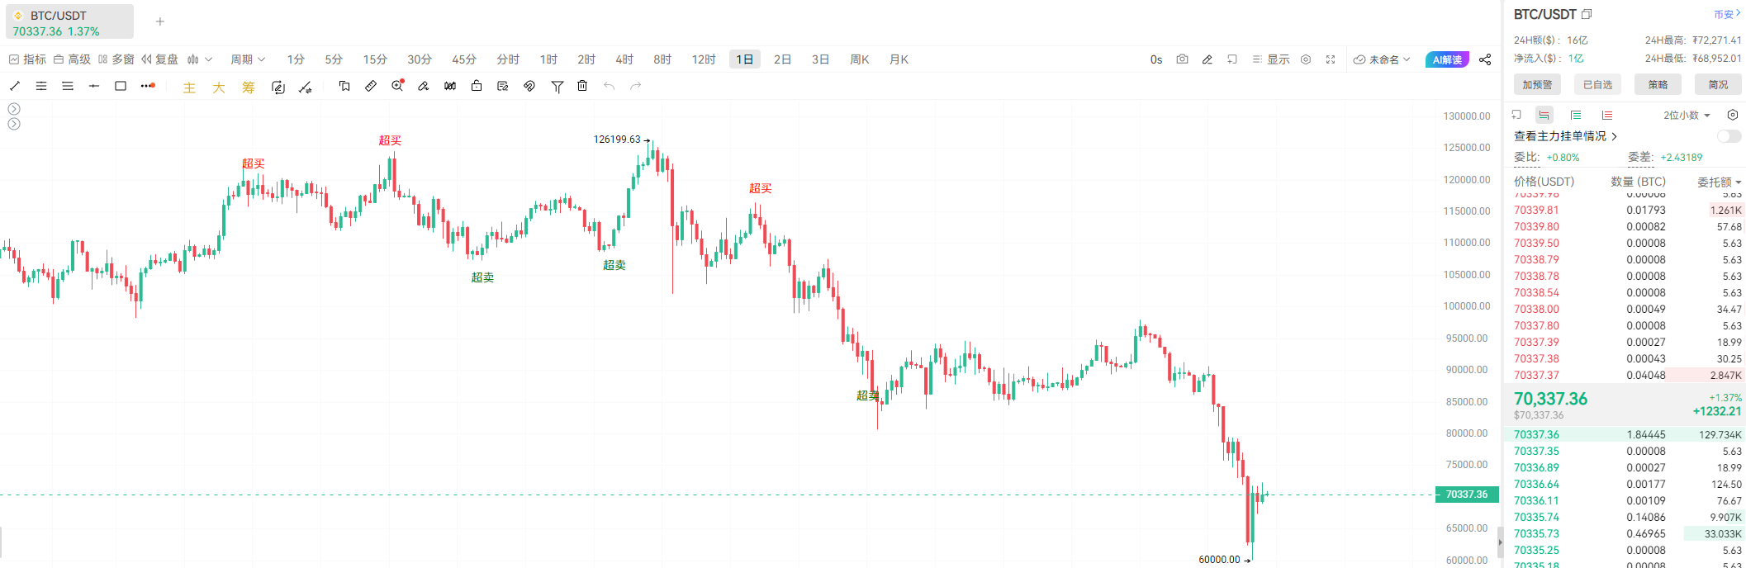
Task: Select the trend line drawing tool
Action: point(15,86)
